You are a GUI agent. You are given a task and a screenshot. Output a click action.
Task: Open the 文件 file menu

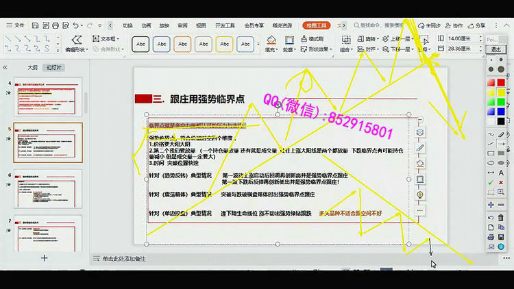click(x=15, y=25)
